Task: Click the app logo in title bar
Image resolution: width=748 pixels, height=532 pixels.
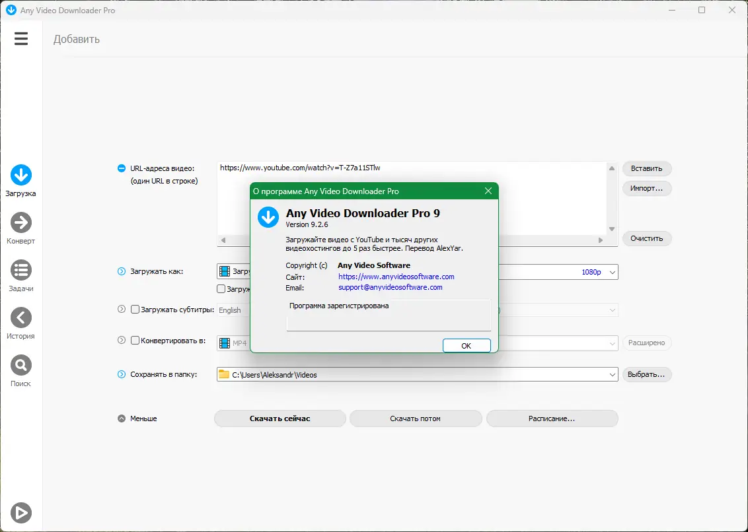Action: [x=11, y=10]
